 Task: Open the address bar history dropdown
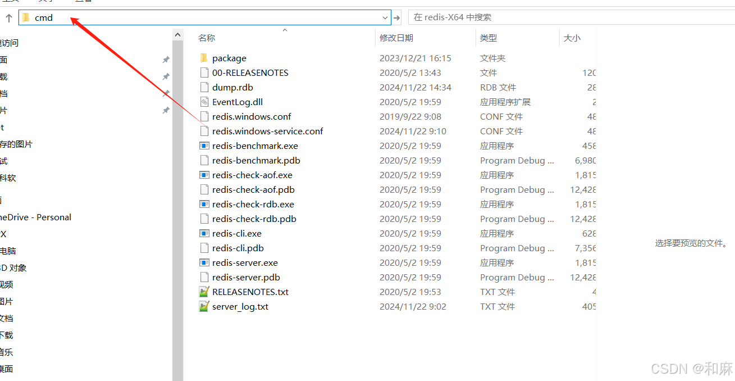click(385, 18)
